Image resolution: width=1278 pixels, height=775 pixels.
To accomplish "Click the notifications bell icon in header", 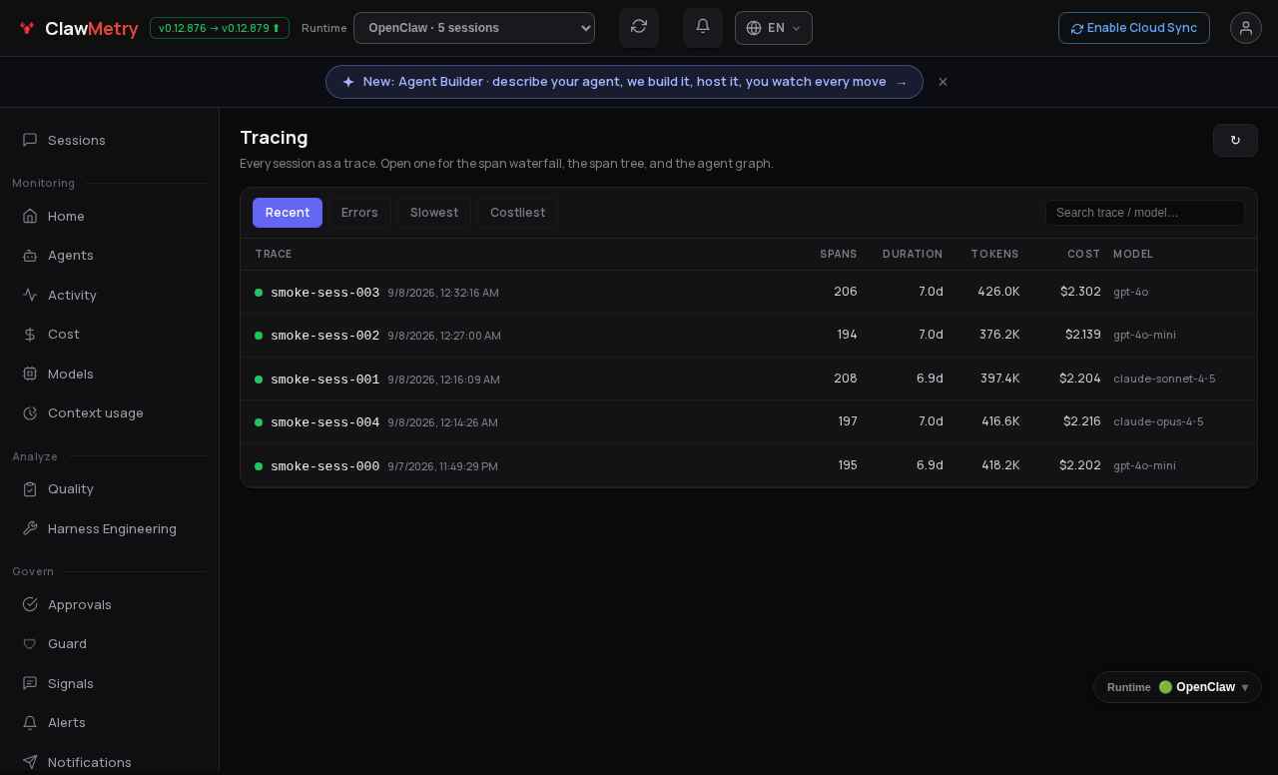I will pyautogui.click(x=703, y=27).
